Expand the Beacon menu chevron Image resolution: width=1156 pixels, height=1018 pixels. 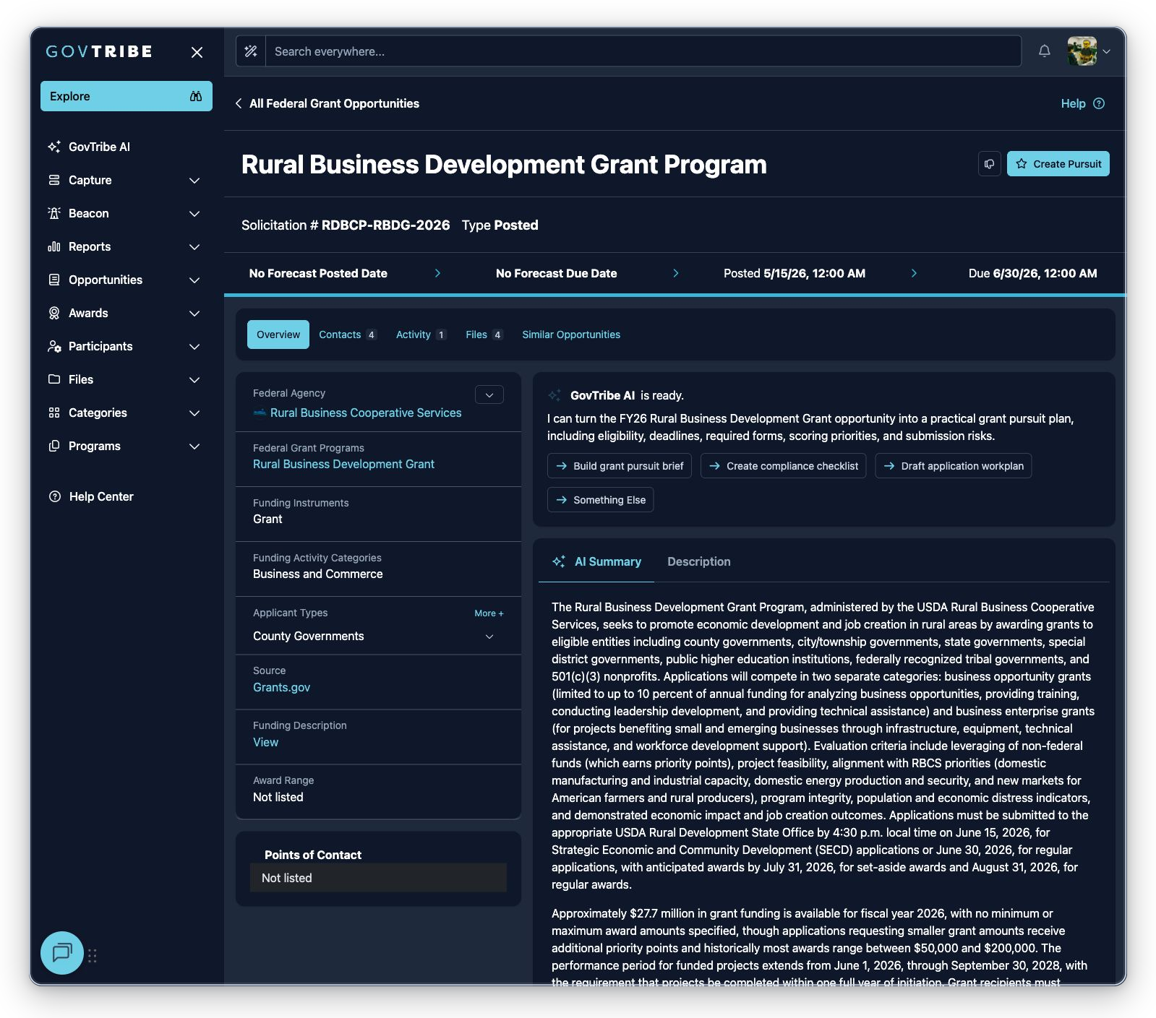(x=194, y=213)
